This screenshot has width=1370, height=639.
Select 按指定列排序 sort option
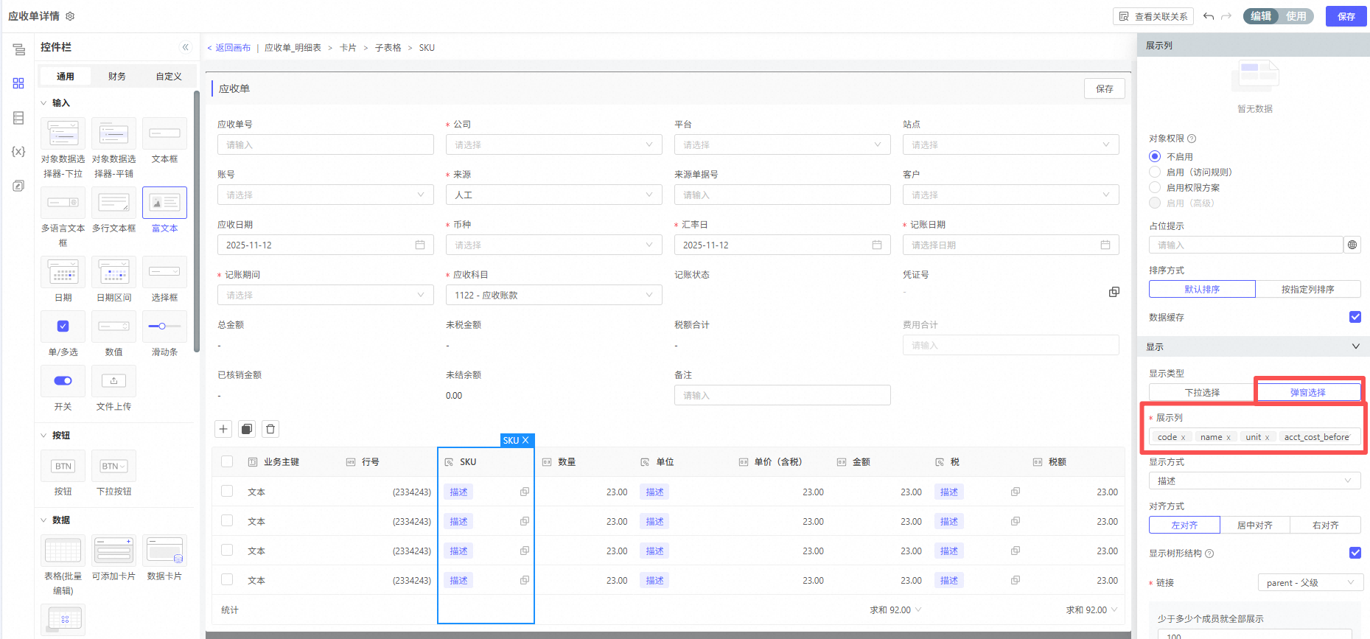(1307, 289)
